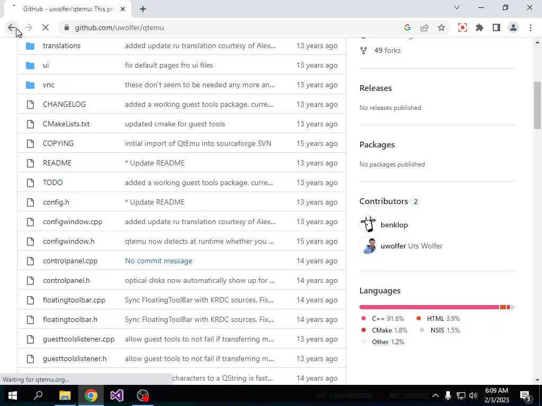Click the page vertical scrollbar thumb
542x406 pixels.
click(537, 105)
